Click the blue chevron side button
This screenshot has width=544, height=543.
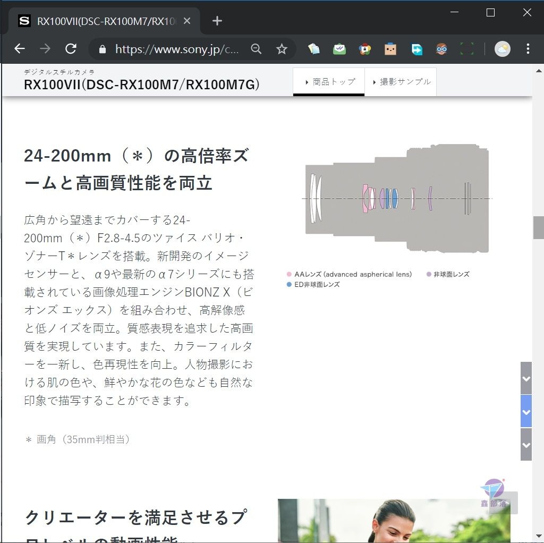point(526,411)
